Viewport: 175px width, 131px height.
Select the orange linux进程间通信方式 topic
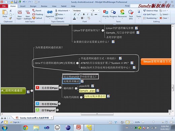[x=156, y=61]
